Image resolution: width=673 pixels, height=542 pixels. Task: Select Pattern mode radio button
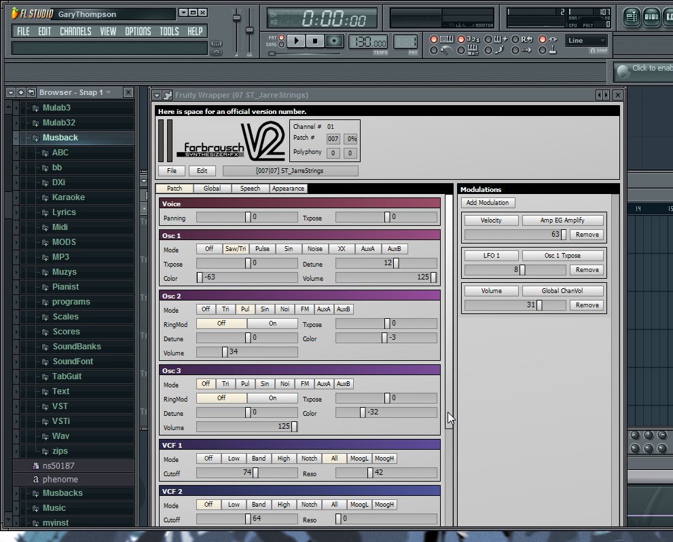click(x=281, y=38)
